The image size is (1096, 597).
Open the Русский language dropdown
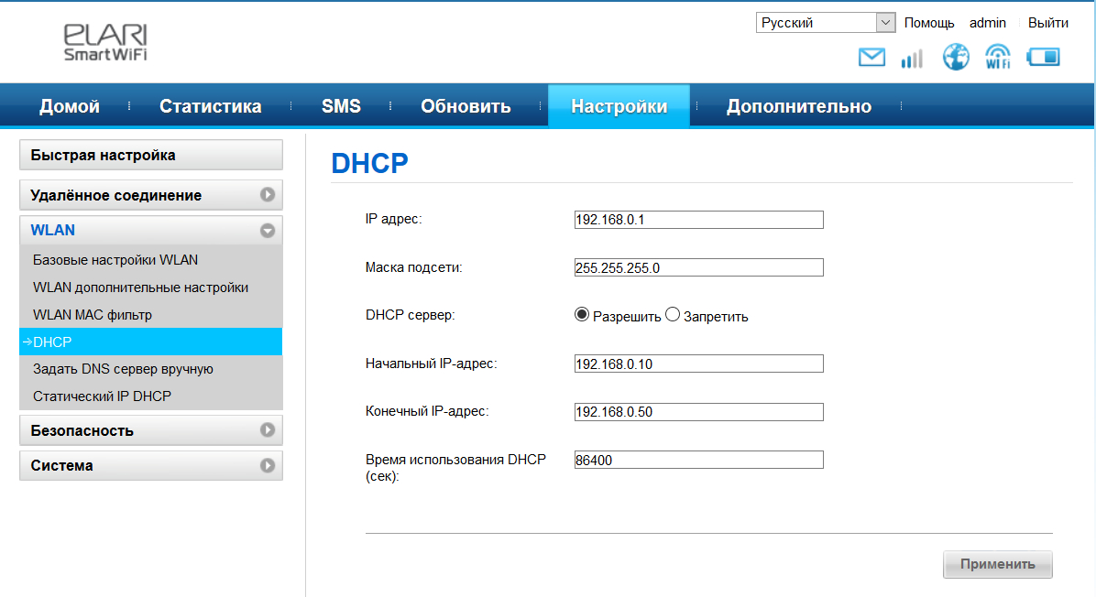825,23
